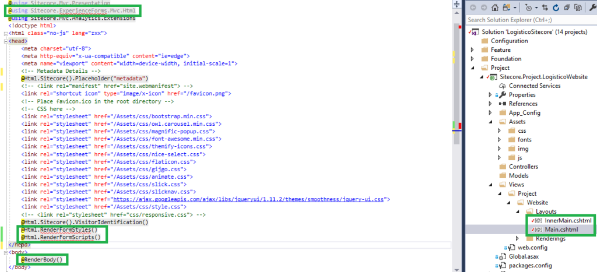Expand the Renderings folder

pyautogui.click(x=517, y=239)
